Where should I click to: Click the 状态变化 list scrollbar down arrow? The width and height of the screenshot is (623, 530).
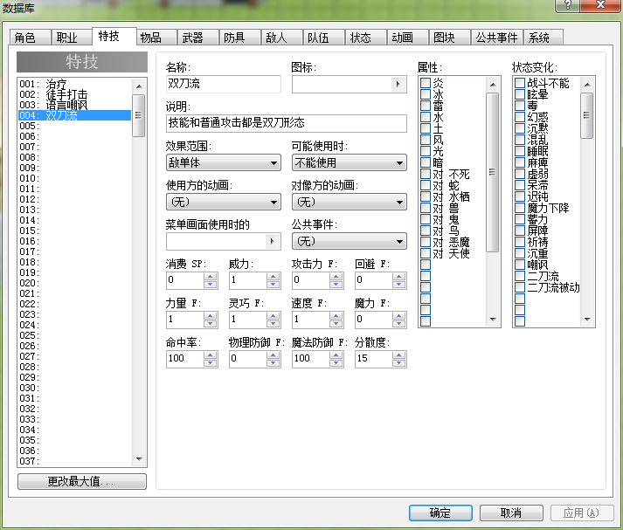click(587, 320)
